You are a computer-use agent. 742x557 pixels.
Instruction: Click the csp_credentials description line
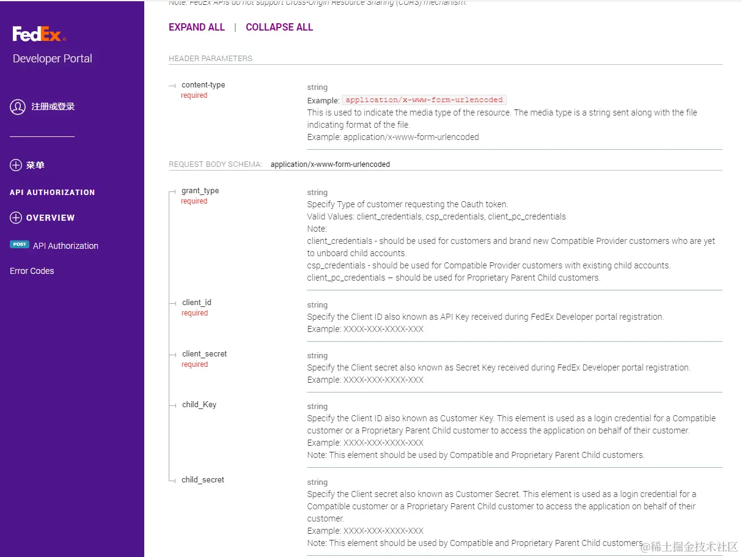(489, 265)
